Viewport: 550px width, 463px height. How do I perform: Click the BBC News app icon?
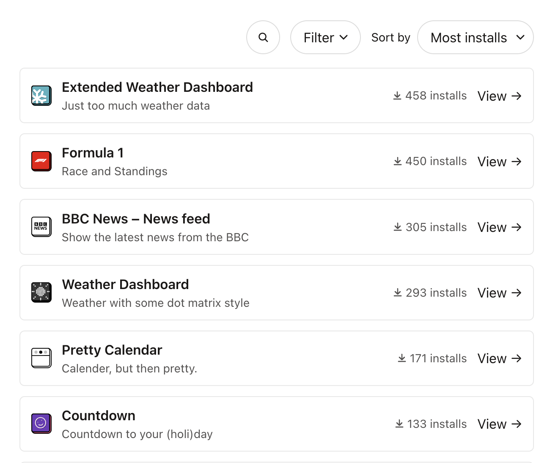coord(41,227)
